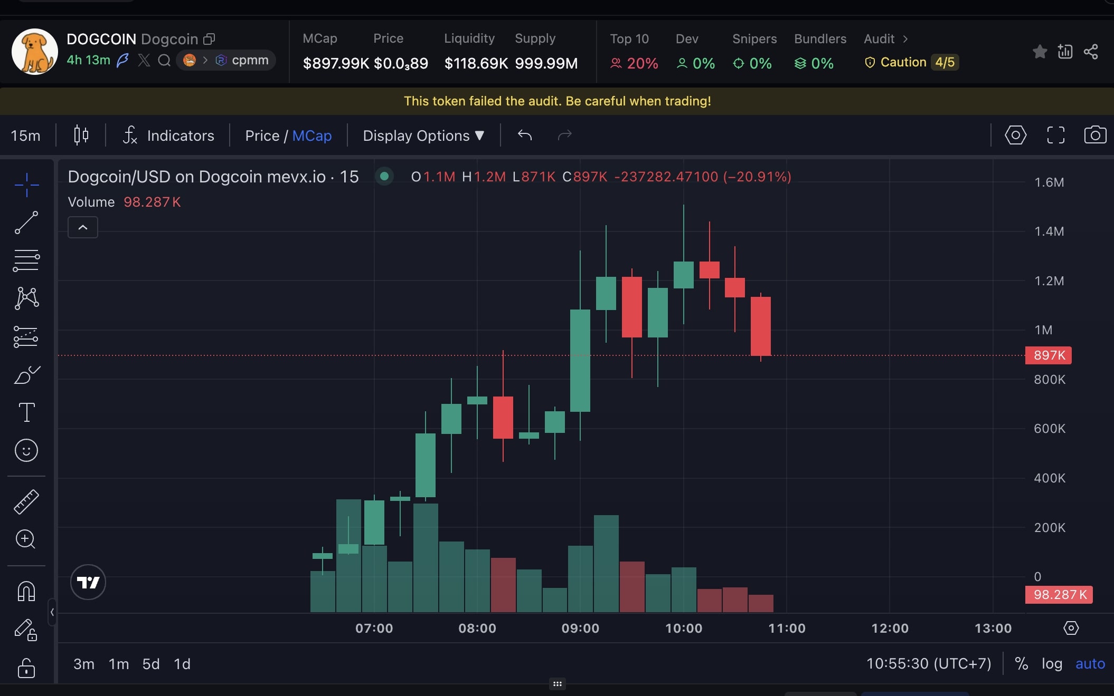The height and width of the screenshot is (696, 1114).
Task: Toggle lock all drawing tools
Action: pos(26,668)
